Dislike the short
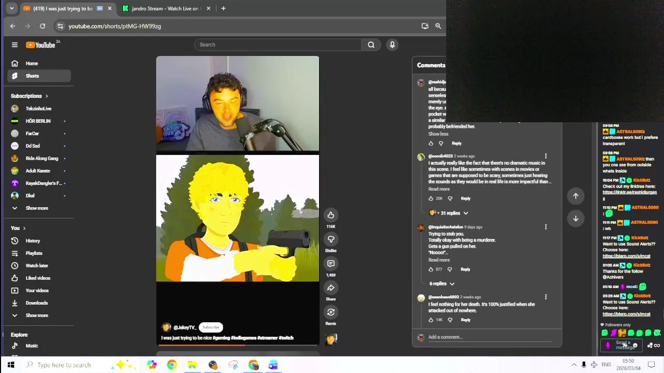The width and height of the screenshot is (664, 373). [330, 239]
